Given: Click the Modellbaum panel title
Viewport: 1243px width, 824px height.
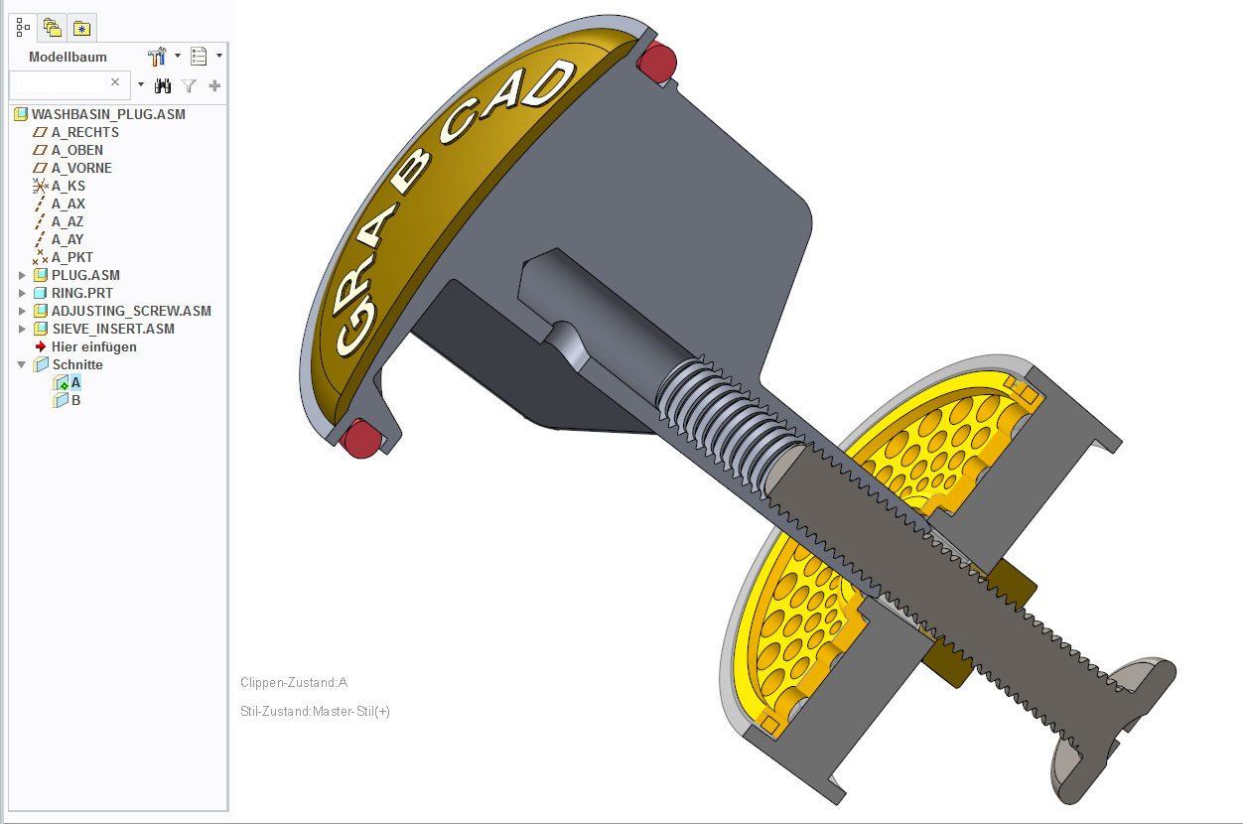Looking at the screenshot, I should [68, 57].
